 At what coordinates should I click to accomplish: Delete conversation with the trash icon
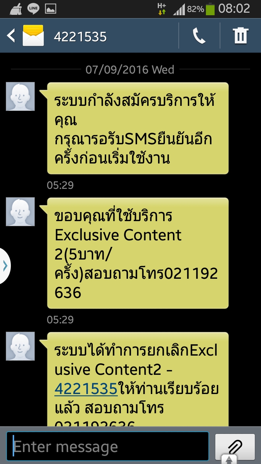click(x=241, y=36)
